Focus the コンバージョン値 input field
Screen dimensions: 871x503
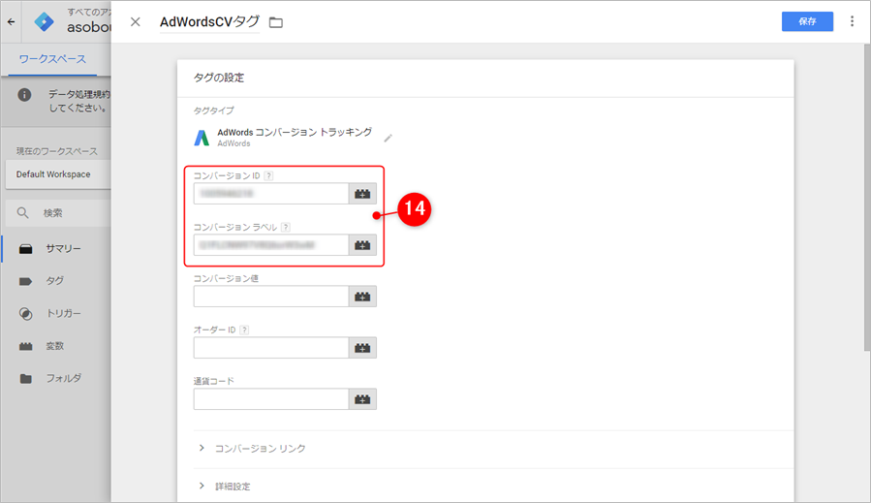coord(271,297)
